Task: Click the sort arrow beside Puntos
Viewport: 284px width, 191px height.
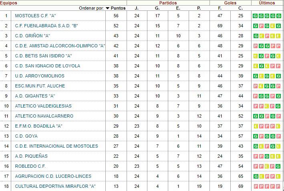Action: (107, 8)
